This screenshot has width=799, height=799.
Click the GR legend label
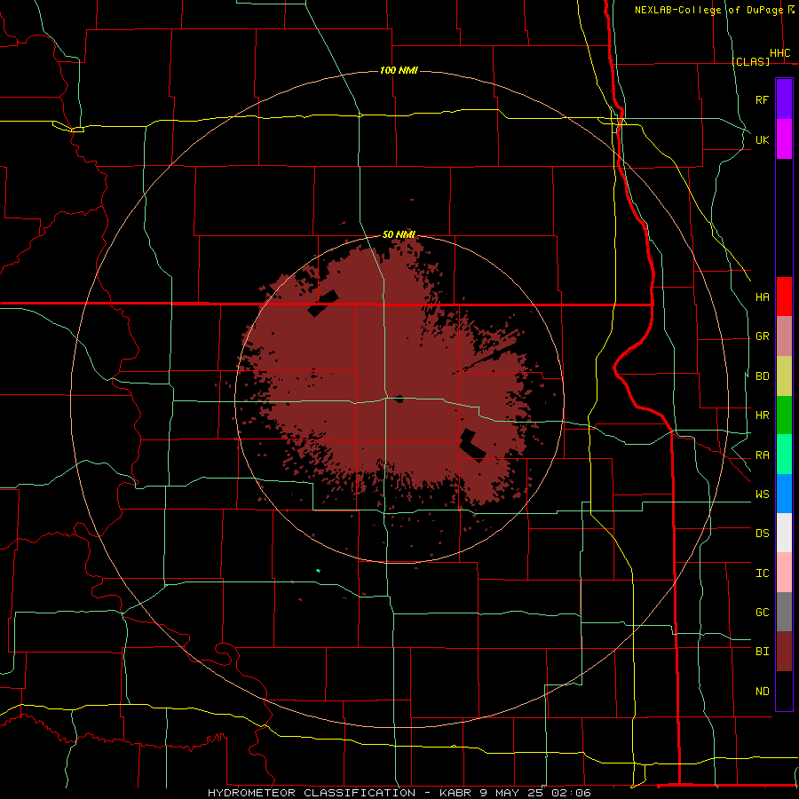763,336
